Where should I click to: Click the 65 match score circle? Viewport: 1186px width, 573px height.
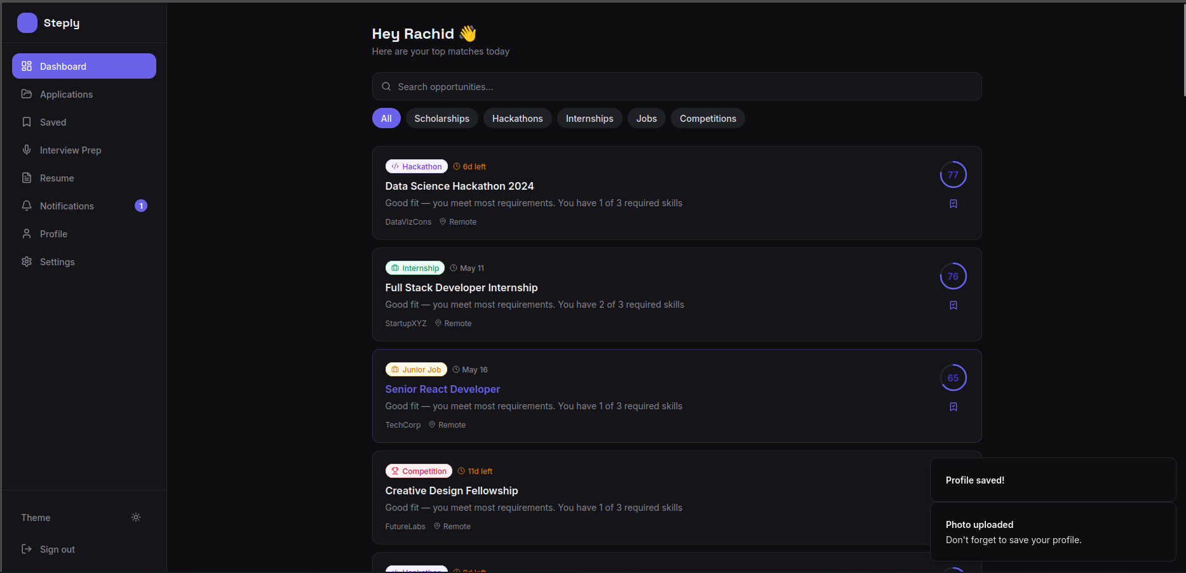(x=953, y=378)
